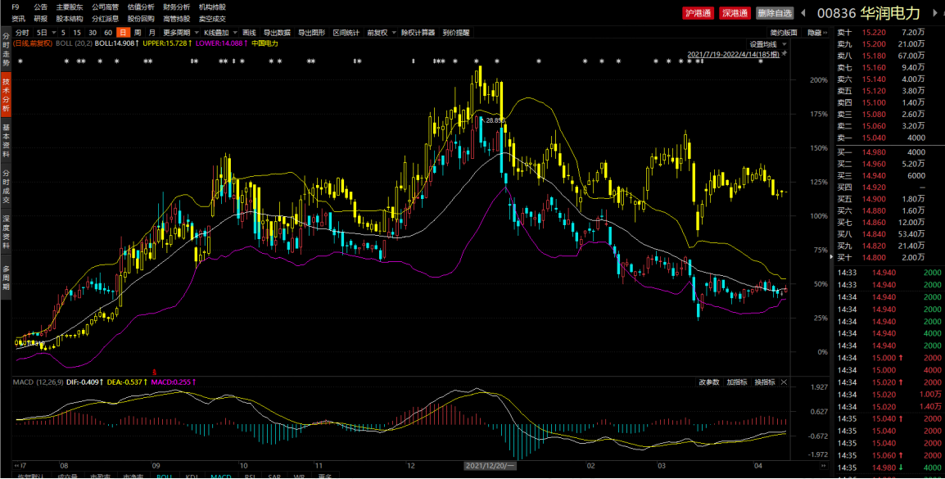
Task: Hide side panel via 隐藏 button
Action: [x=817, y=33]
